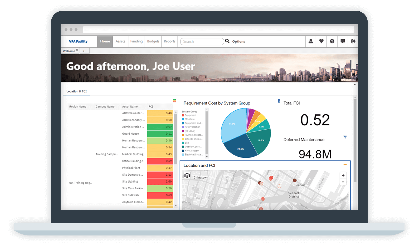This screenshot has width=419, height=246.
Task: Open the user profile icon
Action: pos(311,41)
